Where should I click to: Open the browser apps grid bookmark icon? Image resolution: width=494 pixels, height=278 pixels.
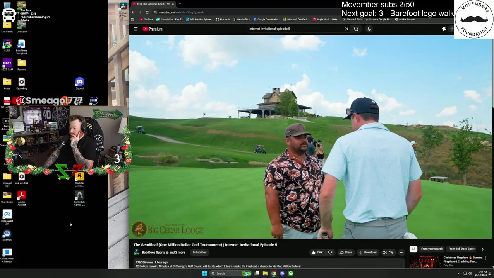133,19
